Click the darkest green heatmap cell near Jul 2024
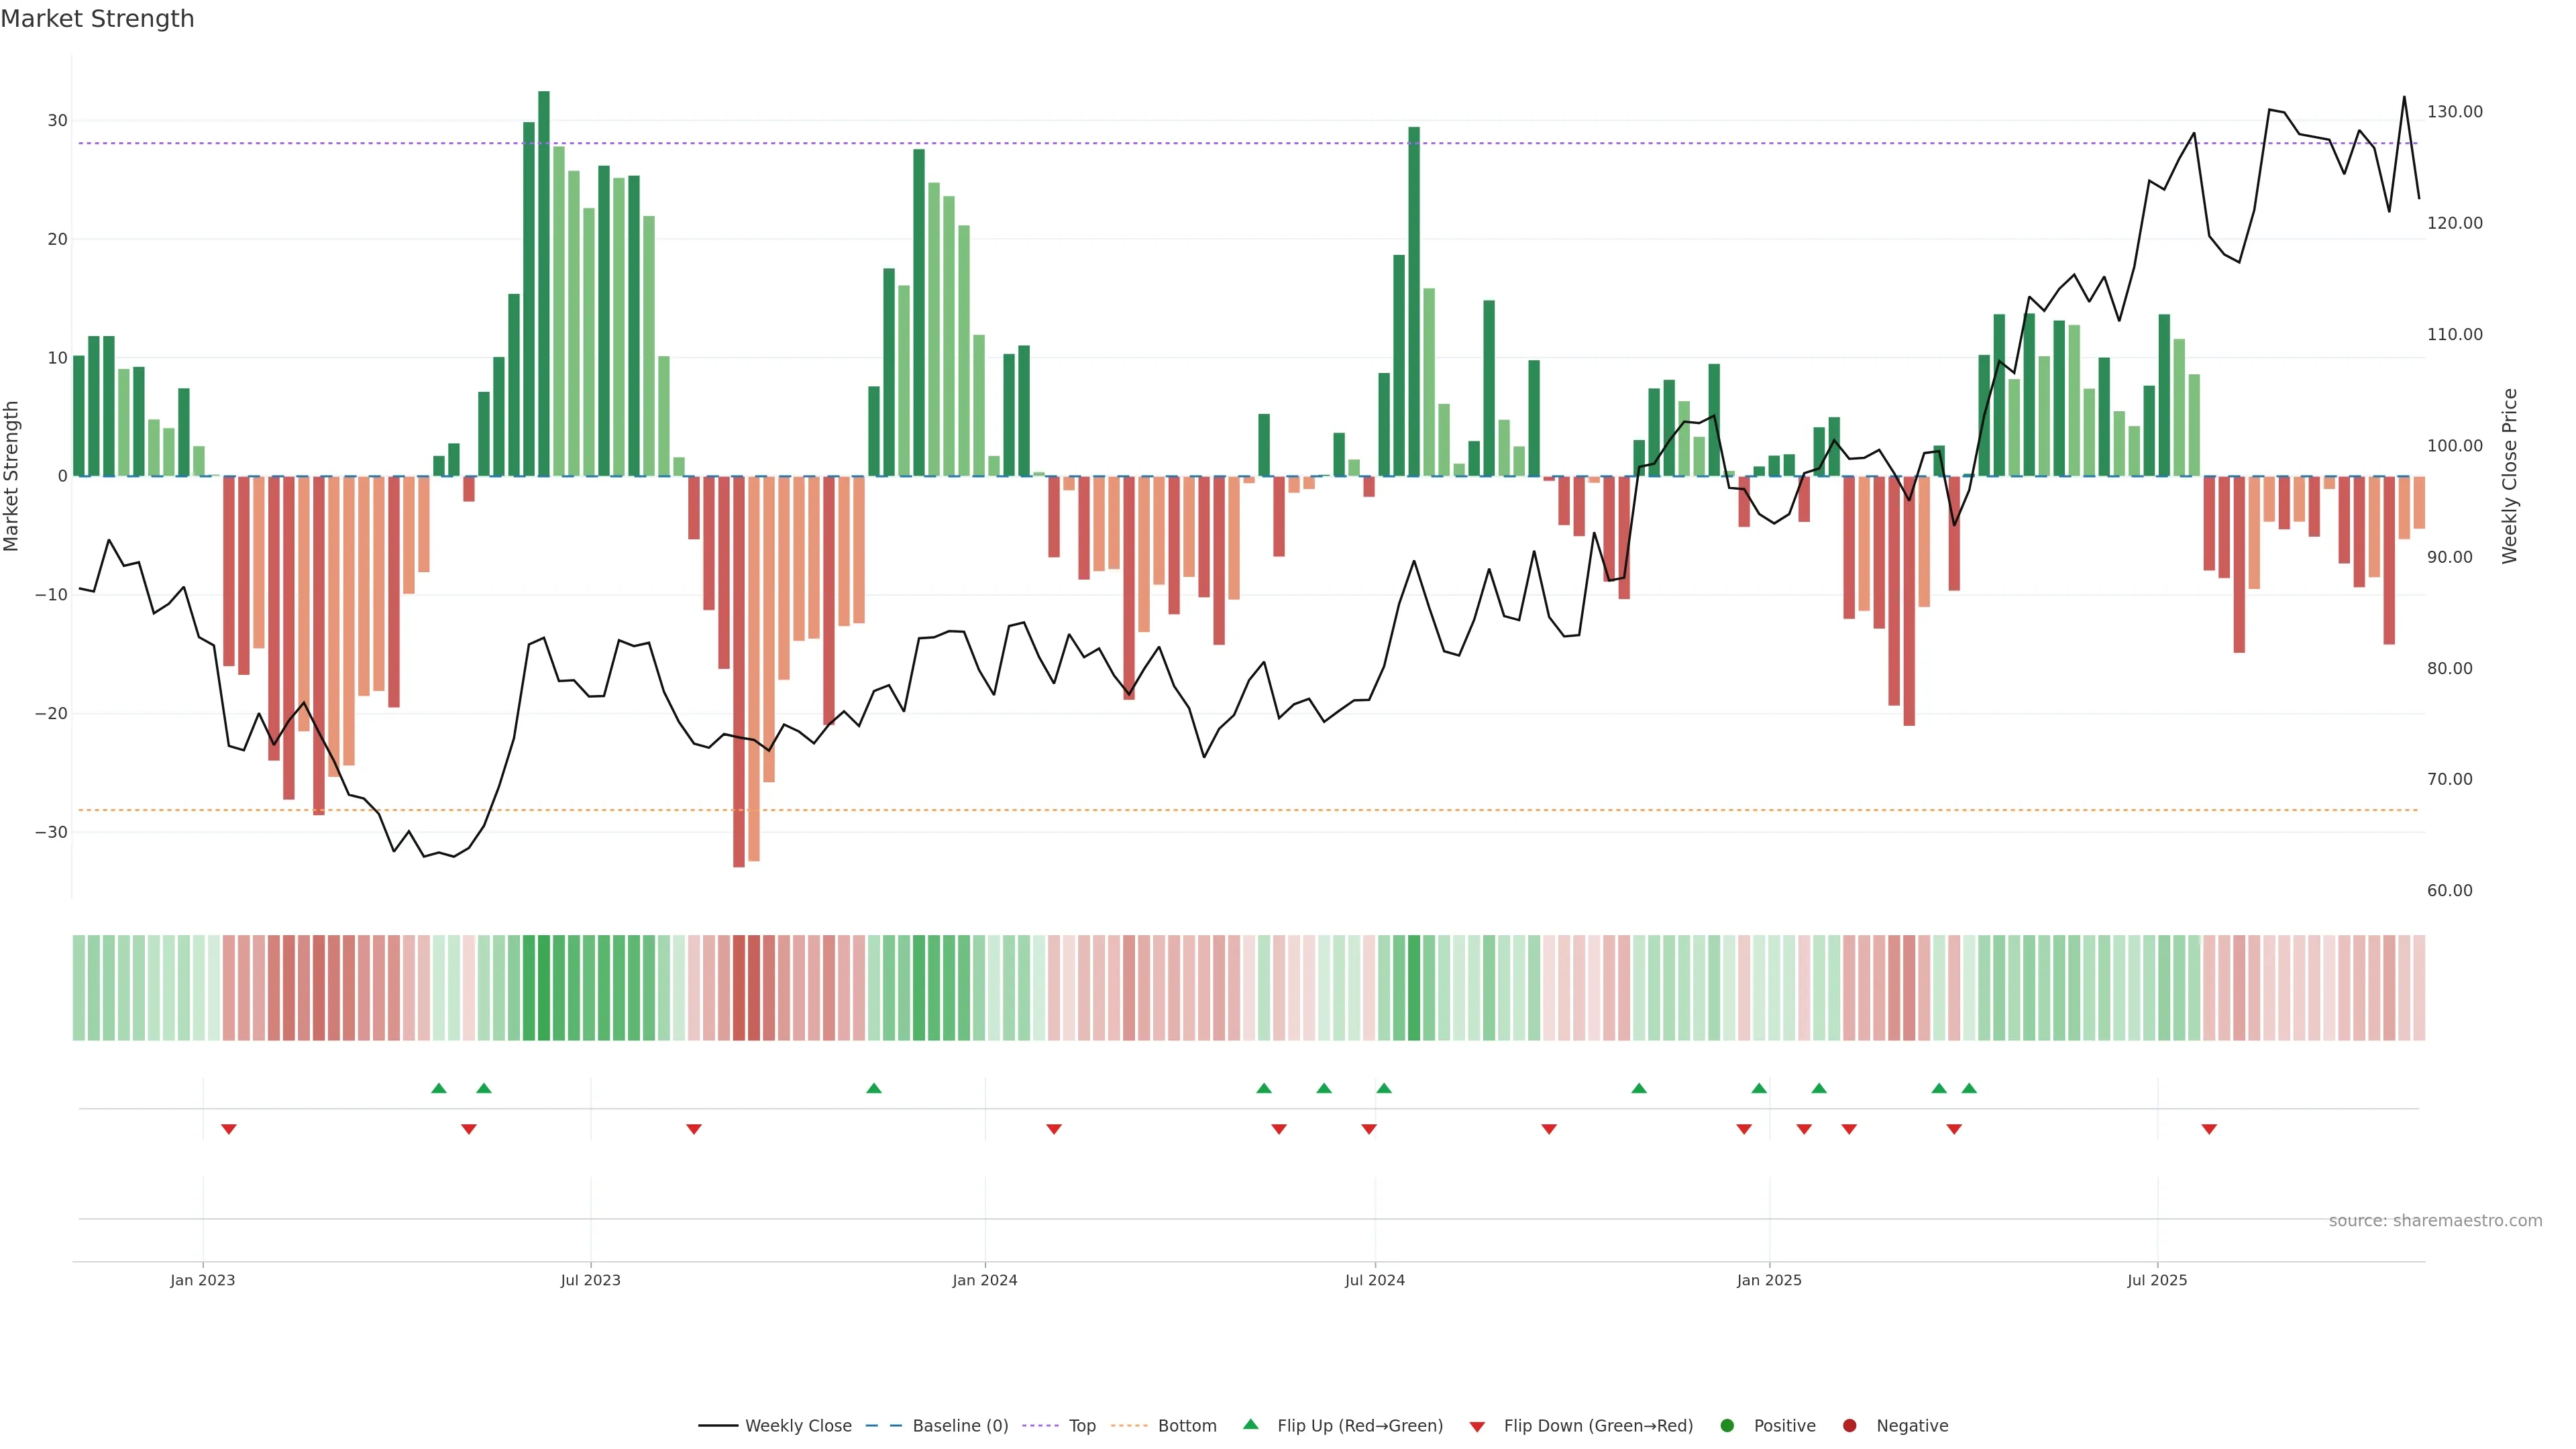Image resolution: width=2576 pixels, height=1449 pixels. [x=1414, y=988]
